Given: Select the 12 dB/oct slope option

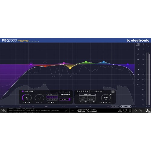Looking at the screenshot, I should pos(52,97).
